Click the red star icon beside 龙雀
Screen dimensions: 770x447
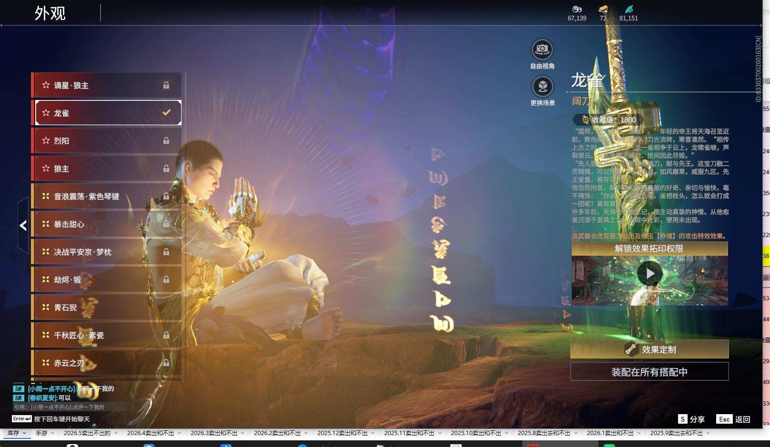[46, 113]
